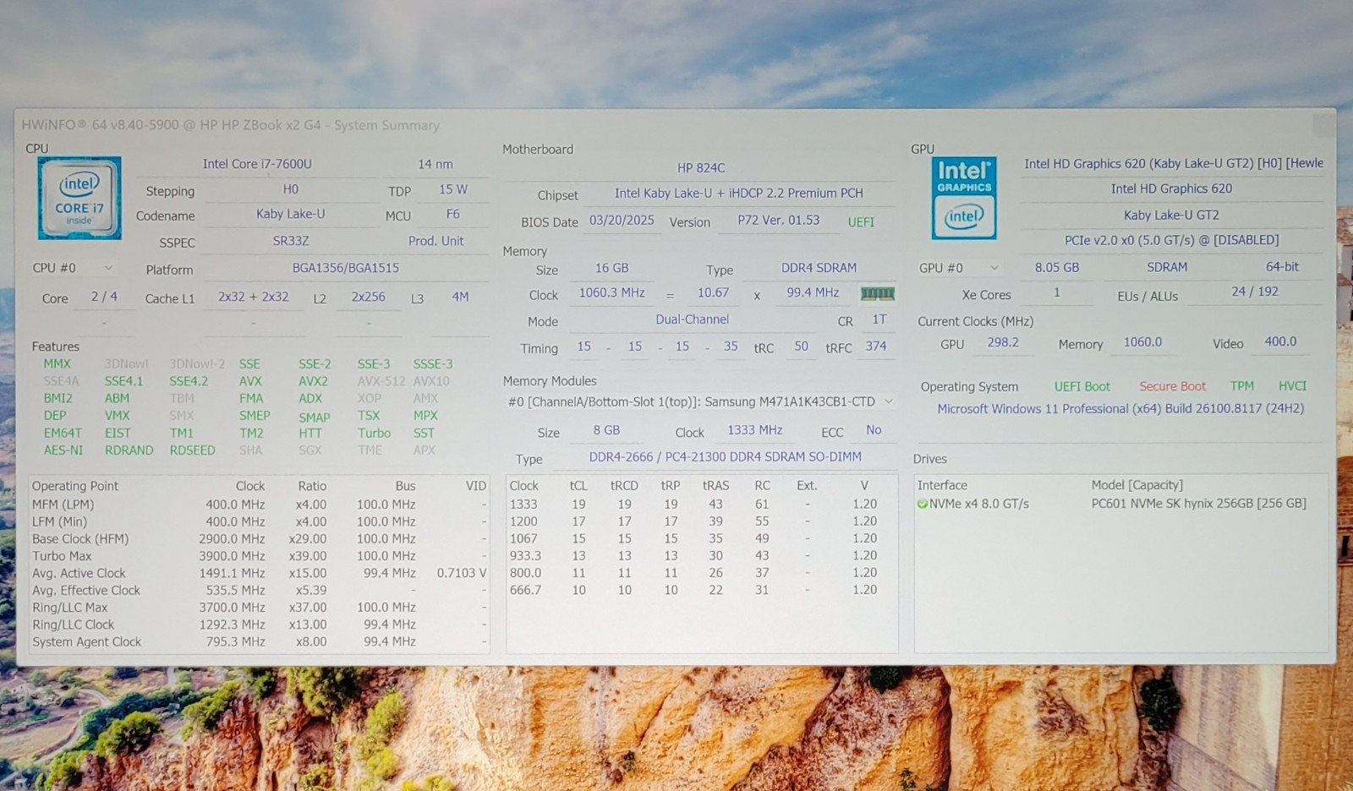Click the PC601 NVMe SK hynix drive entry

1198,504
